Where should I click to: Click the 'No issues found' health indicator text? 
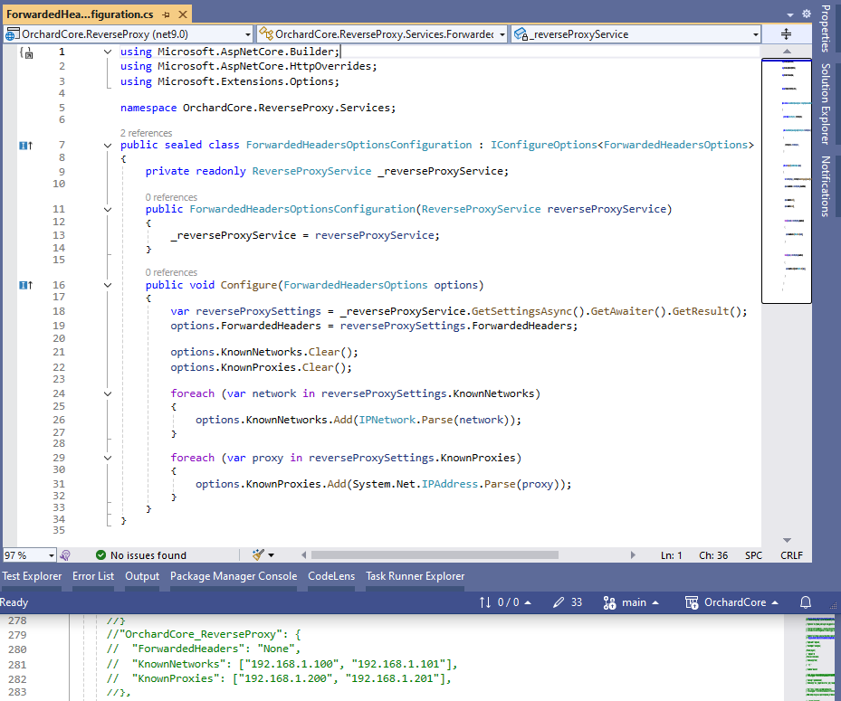(x=148, y=555)
